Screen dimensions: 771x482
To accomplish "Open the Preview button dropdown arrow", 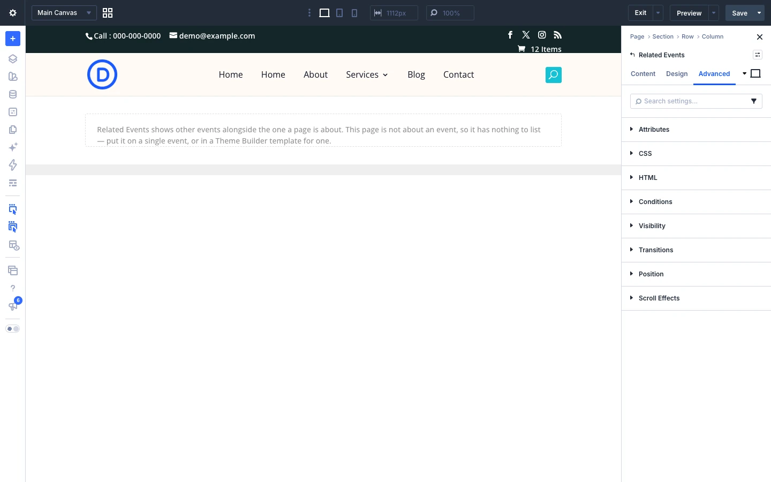I will (x=714, y=13).
